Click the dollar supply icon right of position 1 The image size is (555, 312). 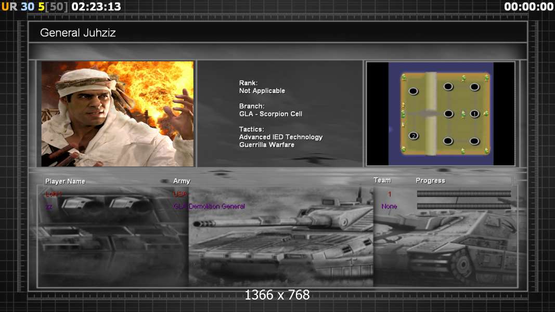(486, 113)
